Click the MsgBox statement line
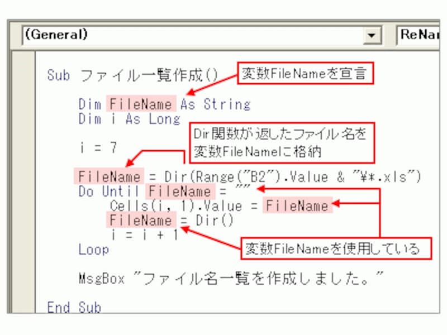Image resolution: width=447 pixels, height=335 pixels. [x=231, y=278]
